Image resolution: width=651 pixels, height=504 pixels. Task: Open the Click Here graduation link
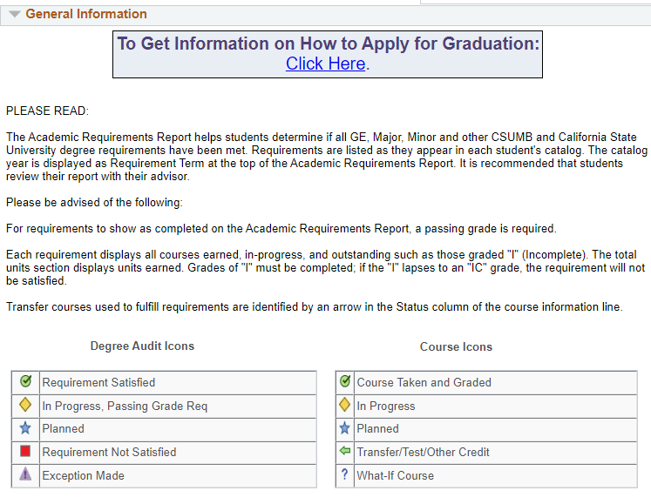point(325,64)
